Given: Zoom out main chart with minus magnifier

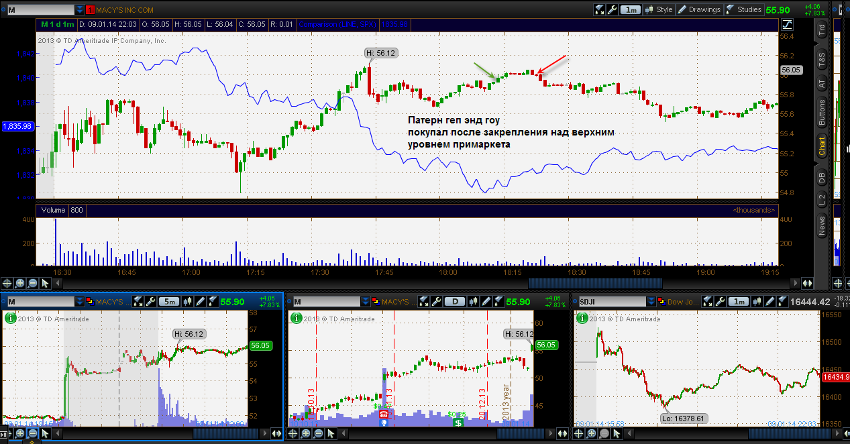Looking at the screenshot, I should (32, 283).
